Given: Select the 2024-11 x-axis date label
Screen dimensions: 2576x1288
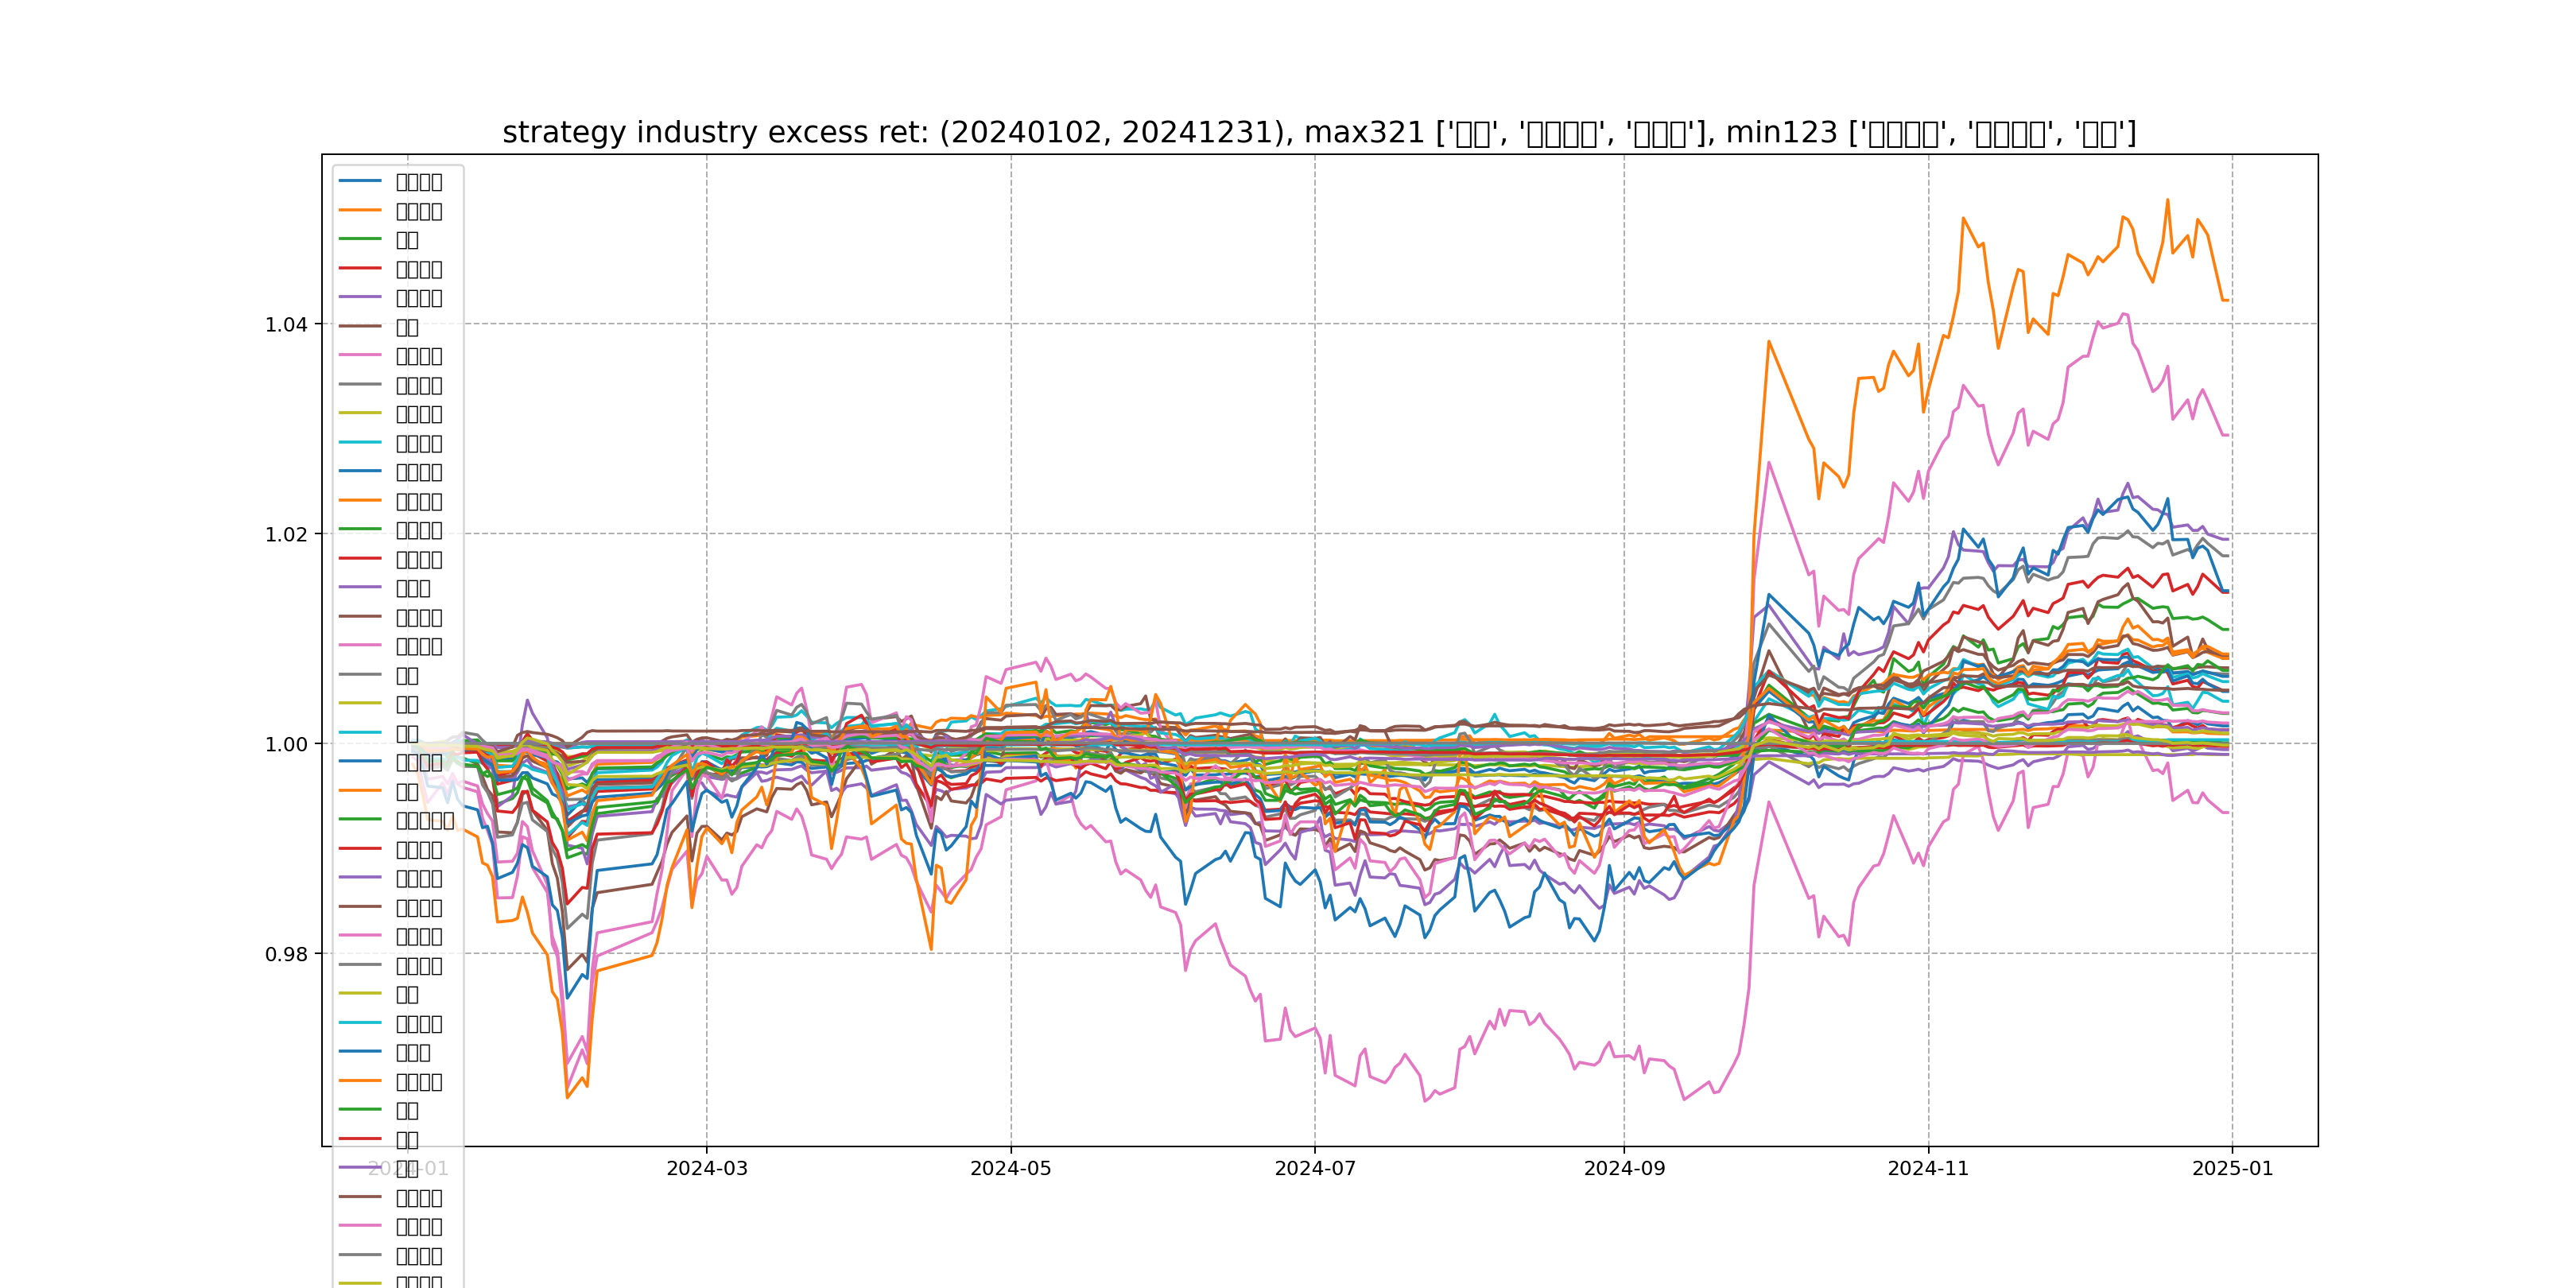Looking at the screenshot, I should tap(1928, 1168).
